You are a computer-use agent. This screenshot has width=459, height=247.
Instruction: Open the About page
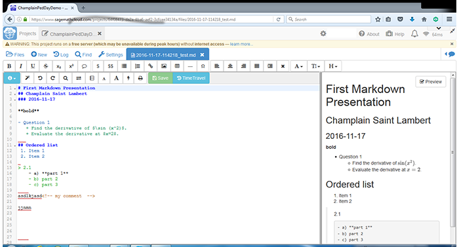click(369, 34)
